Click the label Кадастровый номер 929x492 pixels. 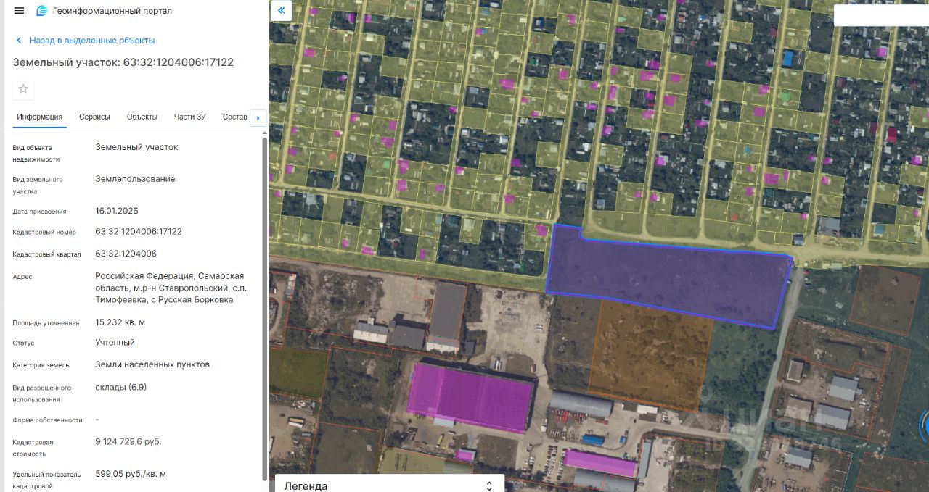(44, 233)
